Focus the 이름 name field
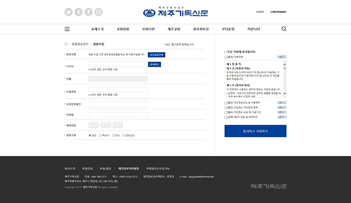This screenshot has height=203, width=351. click(118, 79)
